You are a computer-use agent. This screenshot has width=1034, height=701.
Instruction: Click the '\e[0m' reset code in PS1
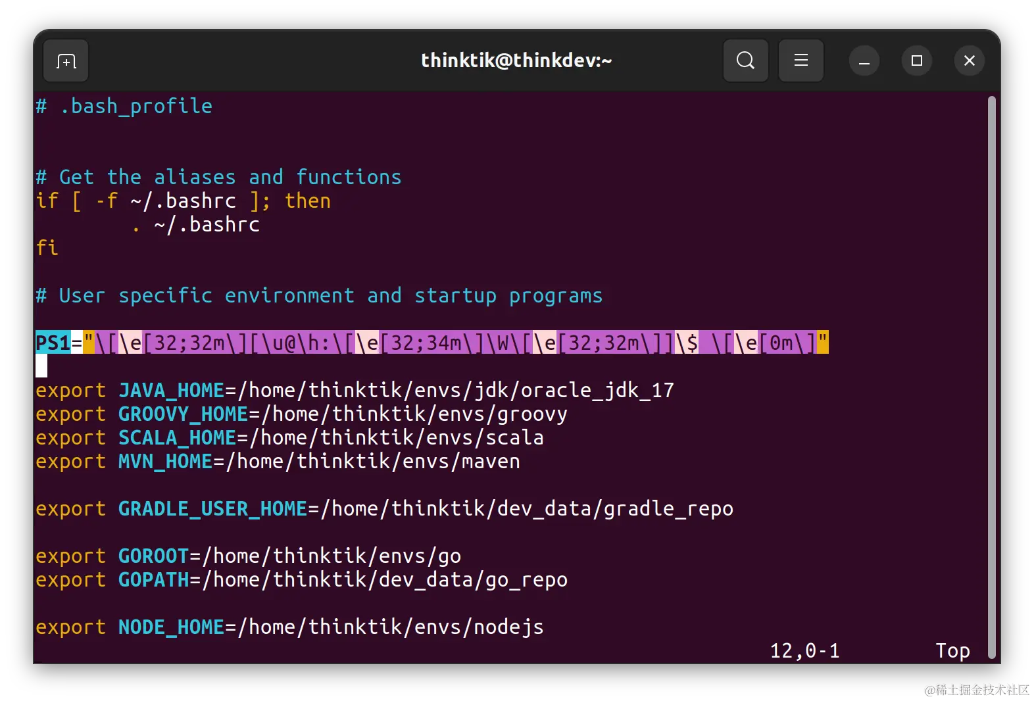(763, 343)
